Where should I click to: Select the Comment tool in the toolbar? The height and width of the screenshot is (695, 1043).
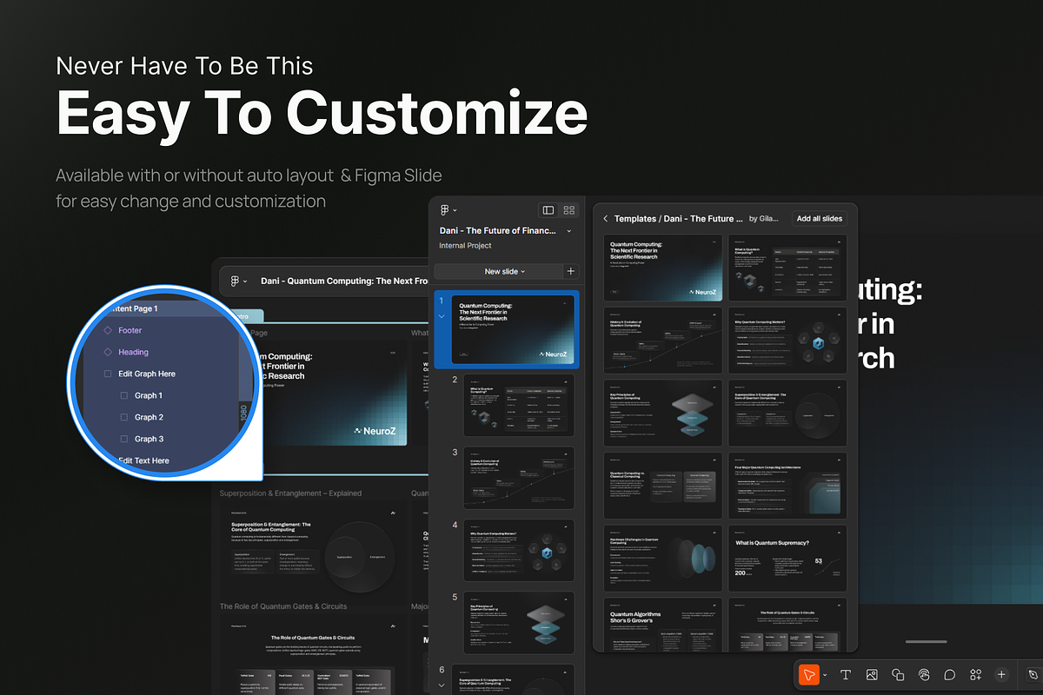pos(950,674)
